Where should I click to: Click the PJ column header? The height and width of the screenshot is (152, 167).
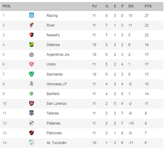pyautogui.click(x=95, y=6)
